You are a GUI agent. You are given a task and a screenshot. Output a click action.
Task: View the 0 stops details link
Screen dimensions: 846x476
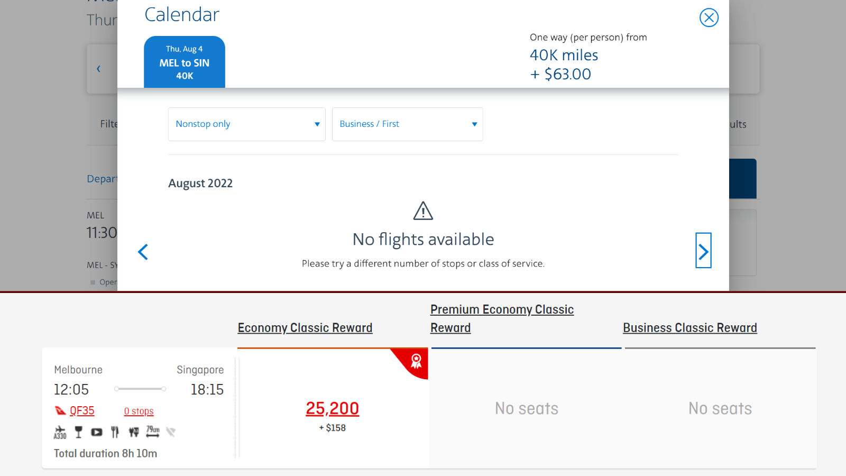pyautogui.click(x=139, y=411)
